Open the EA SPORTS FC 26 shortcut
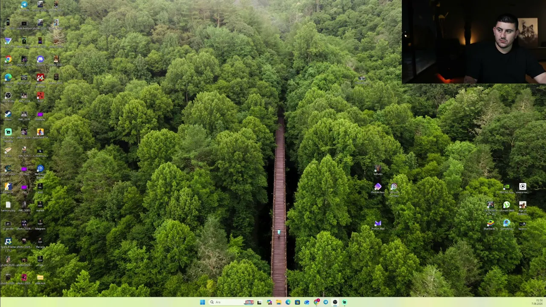The width and height of the screenshot is (546, 307). click(490, 208)
